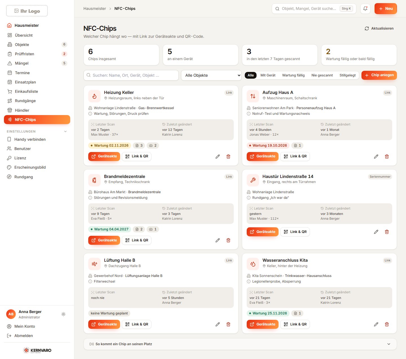Click the wrench icon of Haustür Lindenstraße 14

(253, 180)
